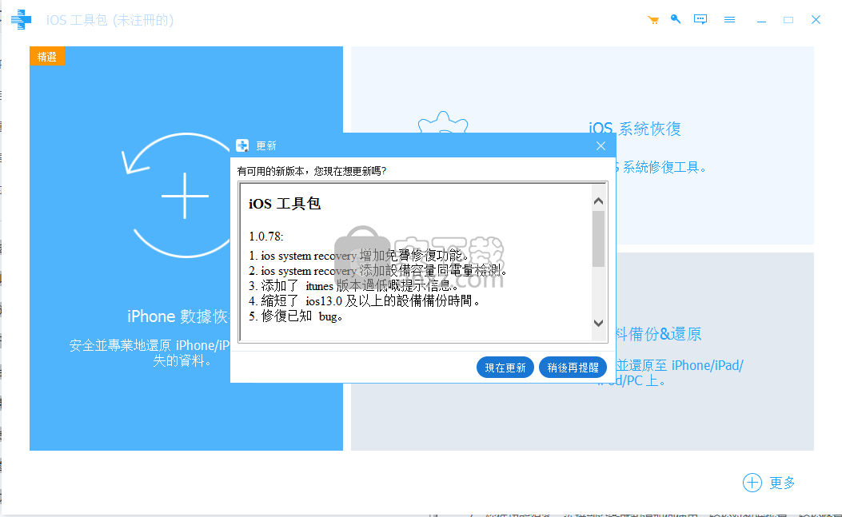Open the feedback chat bubble icon

(700, 20)
